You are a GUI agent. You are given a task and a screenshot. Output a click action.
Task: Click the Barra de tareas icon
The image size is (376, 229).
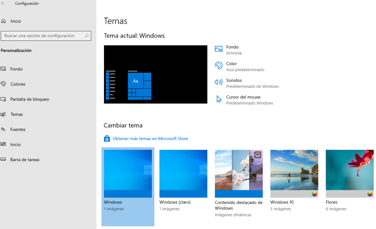(3, 159)
